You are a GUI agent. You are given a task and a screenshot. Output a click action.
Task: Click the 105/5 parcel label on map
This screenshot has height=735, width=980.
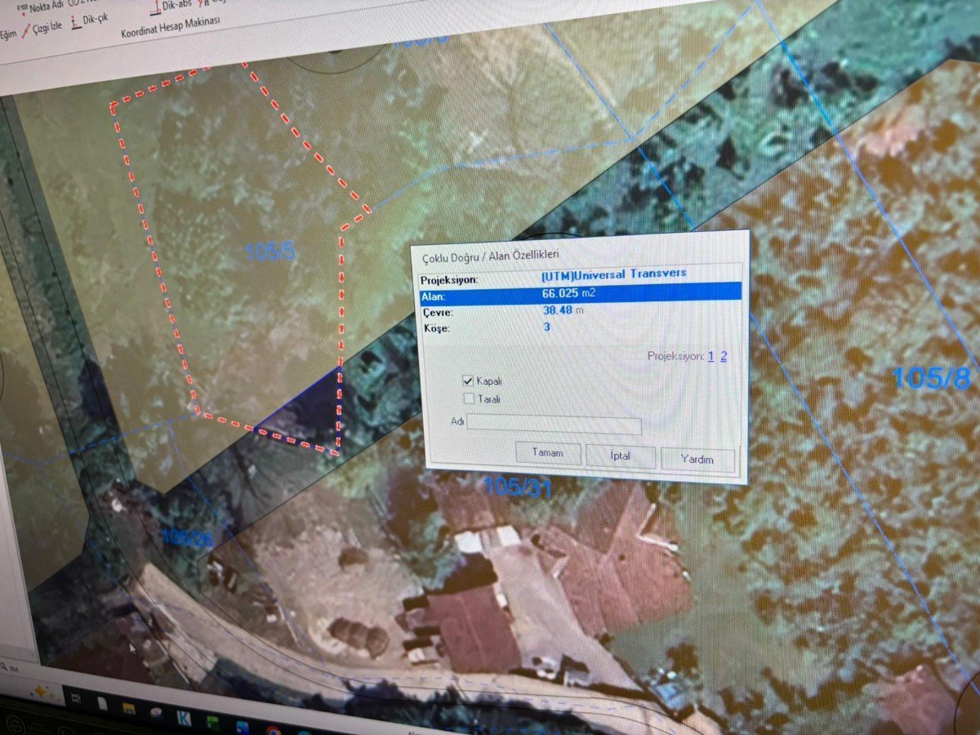[270, 252]
